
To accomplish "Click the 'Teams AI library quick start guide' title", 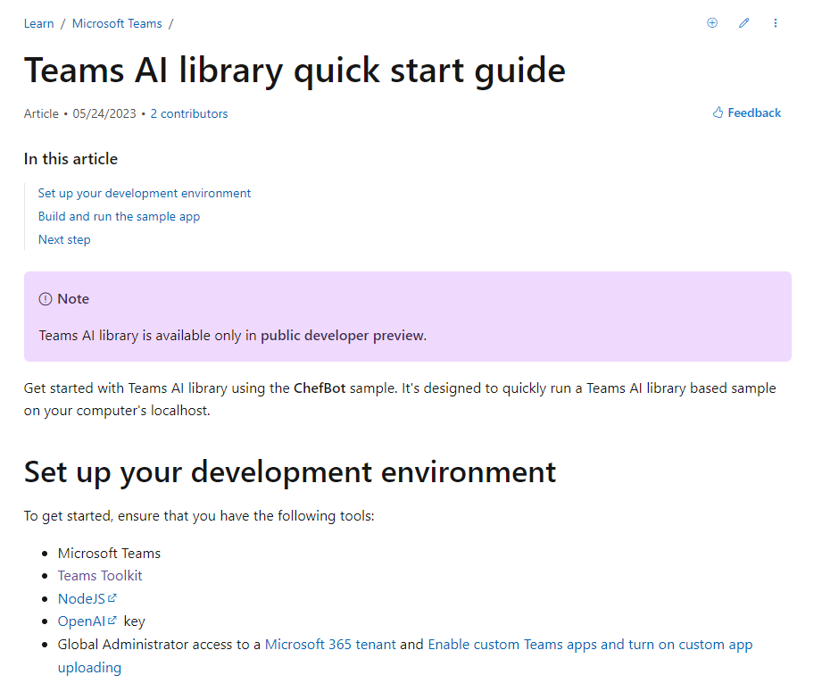I will click(295, 71).
